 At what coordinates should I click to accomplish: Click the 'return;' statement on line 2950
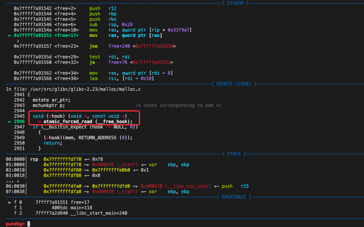point(53,143)
